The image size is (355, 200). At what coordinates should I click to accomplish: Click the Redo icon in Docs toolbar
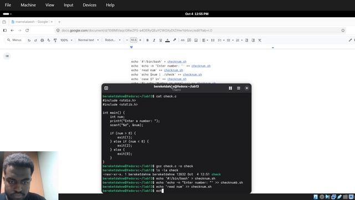tap(35, 40)
